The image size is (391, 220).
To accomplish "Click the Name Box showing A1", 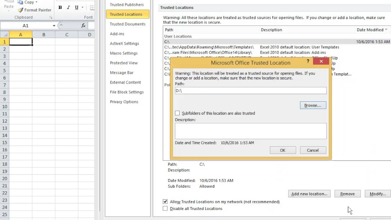I will [26, 26].
